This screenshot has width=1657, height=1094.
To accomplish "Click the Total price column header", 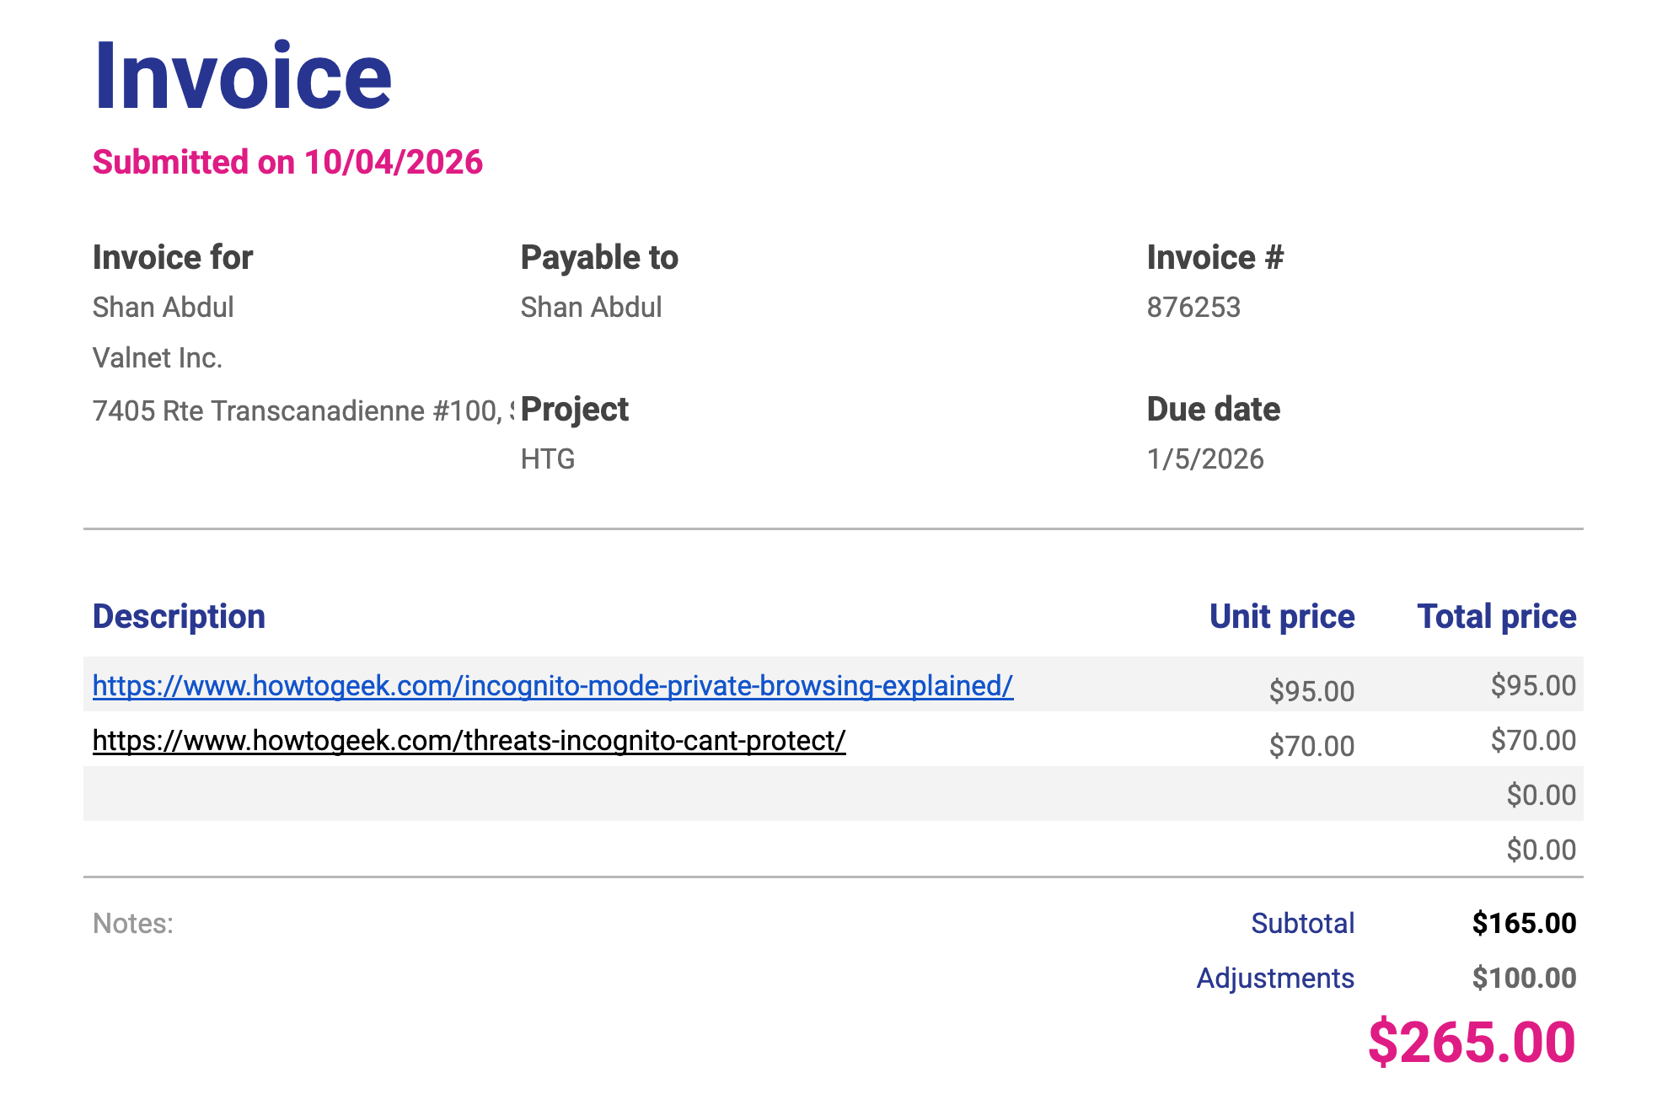I will click(1496, 616).
